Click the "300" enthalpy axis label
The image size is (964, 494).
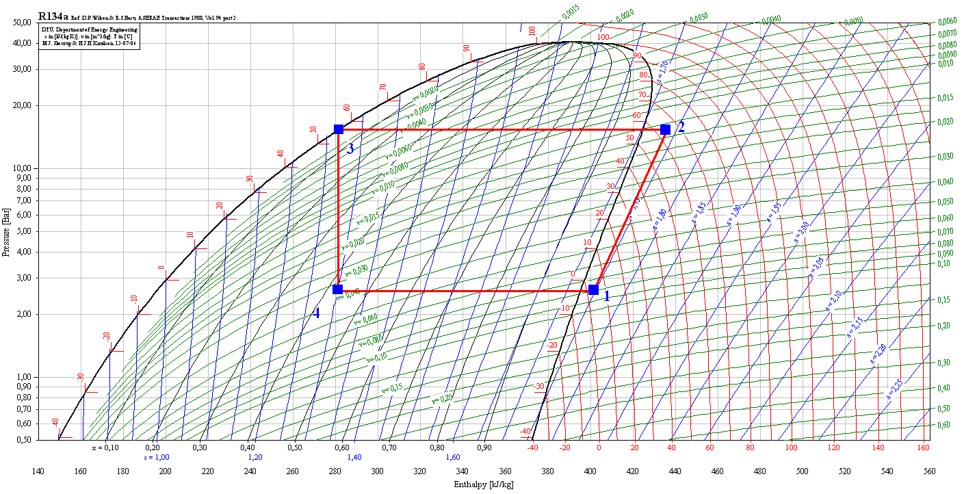(x=377, y=471)
